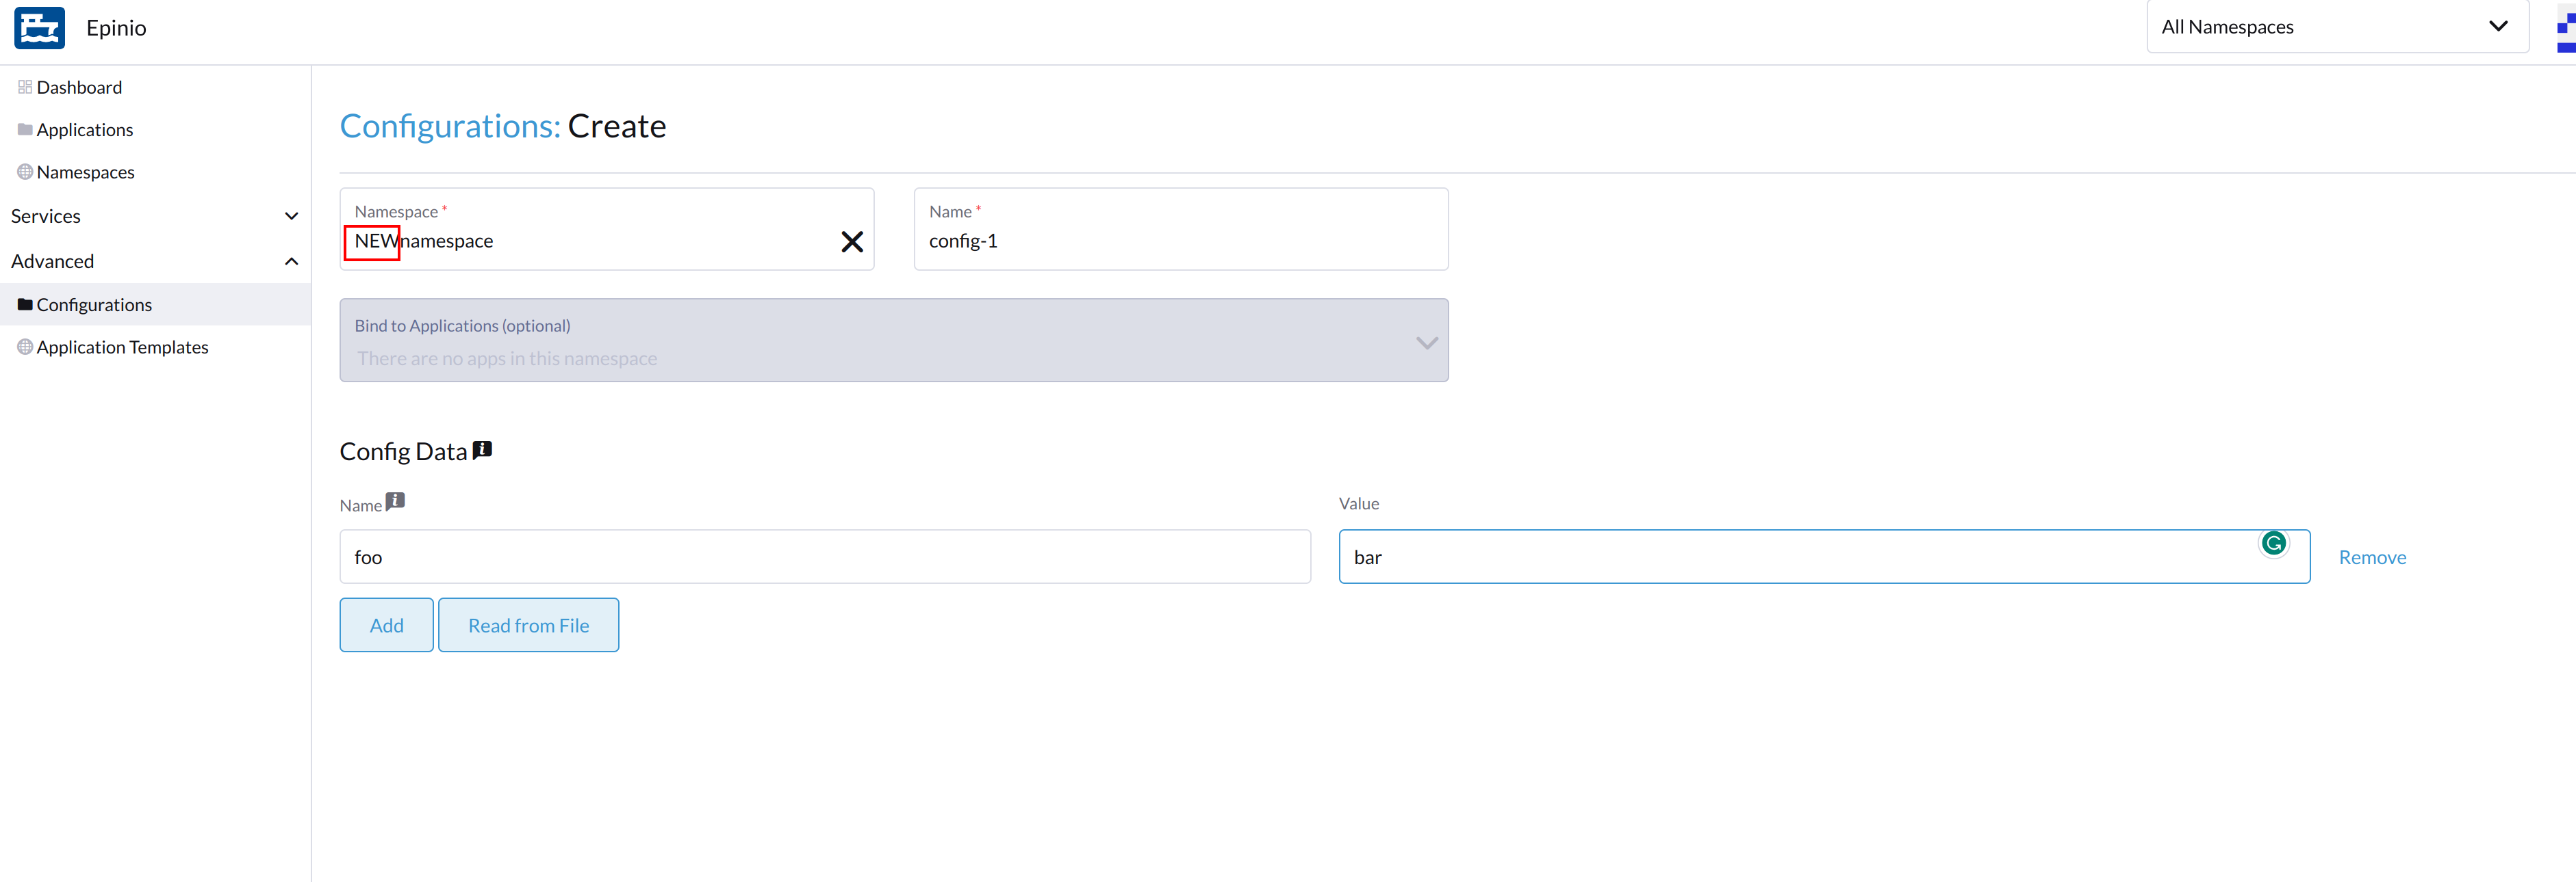This screenshot has height=882, width=2576.
Task: Open the Dashboard page
Action: [79, 87]
